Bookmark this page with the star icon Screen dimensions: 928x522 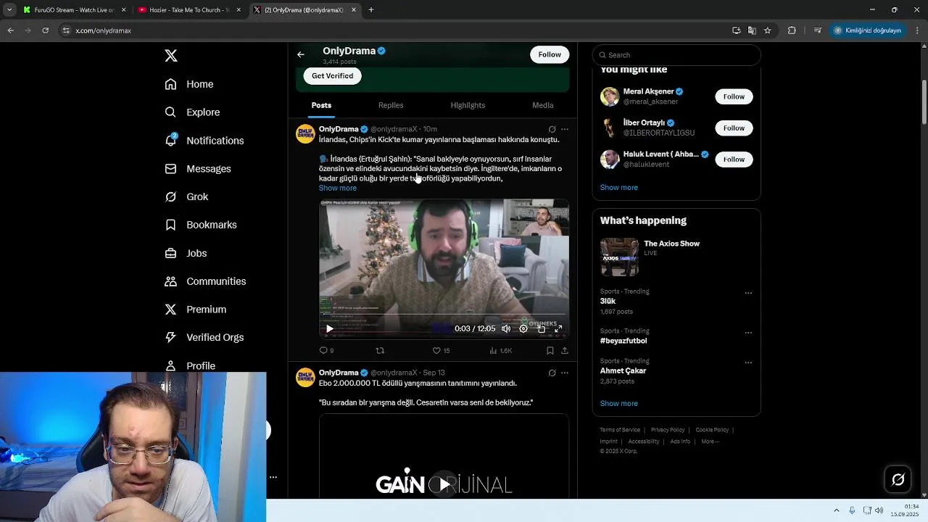[768, 30]
